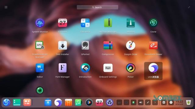Viewport: 195px width, 109px height.
Task: Open the System Monitor app
Action: [x=40, y=23]
